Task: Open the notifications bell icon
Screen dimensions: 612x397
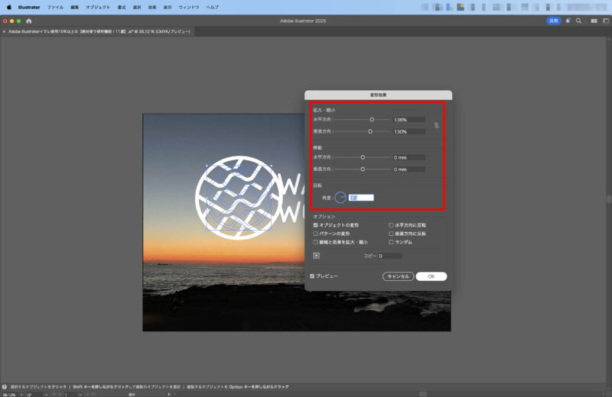Action: 568,21
